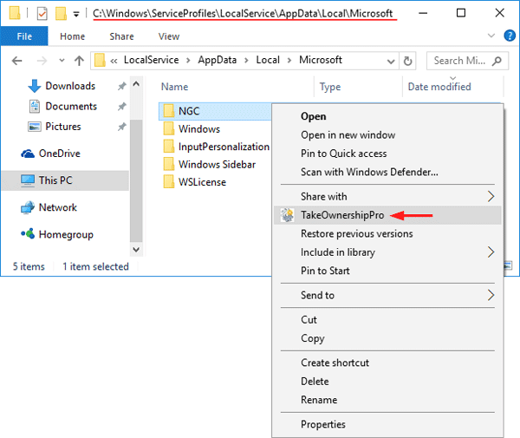
Task: Click the TakeOwnershipPro context menu entry
Action: coord(341,215)
